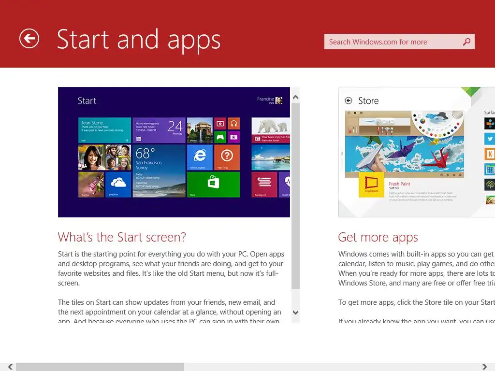Click the Francine user avatar in the screenshot
The image size is (495, 371).
279,100
